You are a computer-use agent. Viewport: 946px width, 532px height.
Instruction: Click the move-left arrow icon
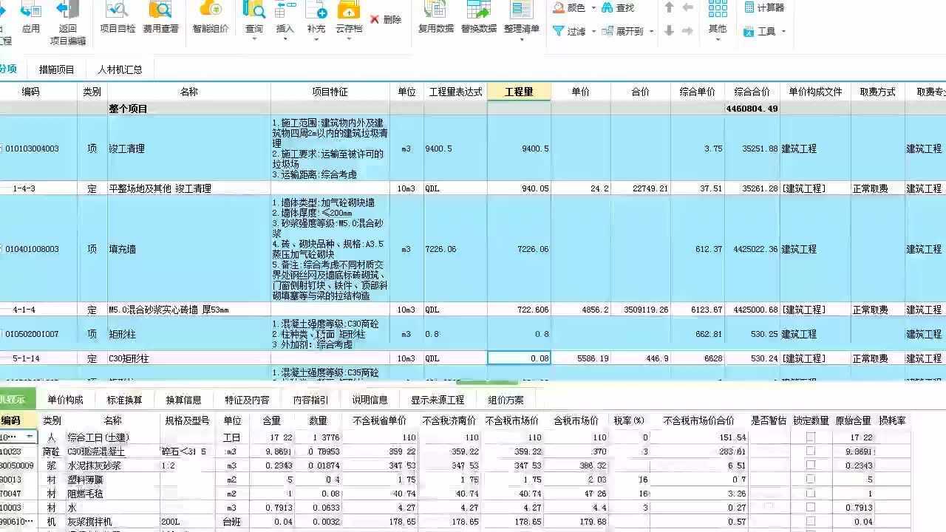click(688, 7)
